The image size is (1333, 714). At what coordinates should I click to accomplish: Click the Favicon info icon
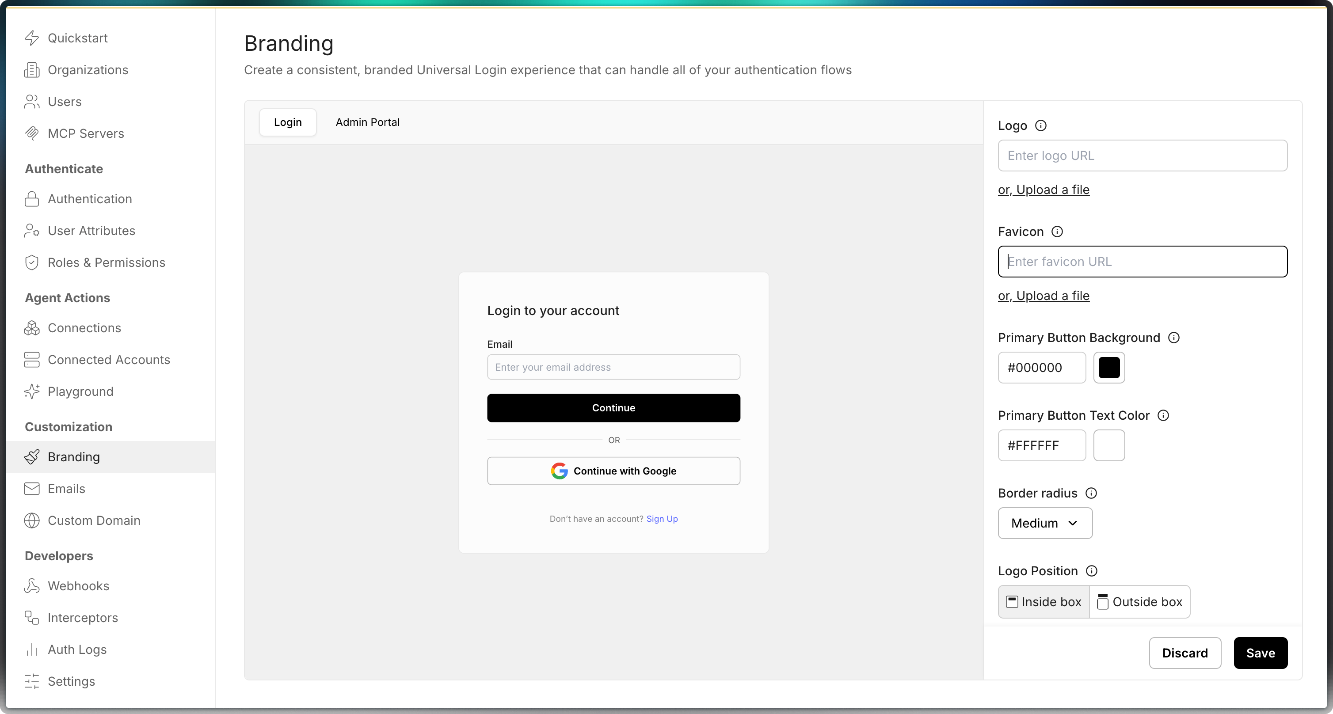(x=1057, y=232)
